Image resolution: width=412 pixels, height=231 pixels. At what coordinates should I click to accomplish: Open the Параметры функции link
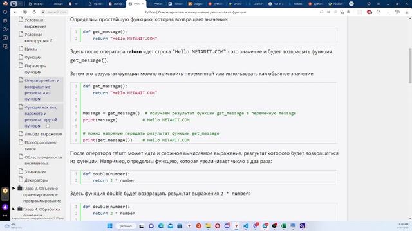pos(35,69)
